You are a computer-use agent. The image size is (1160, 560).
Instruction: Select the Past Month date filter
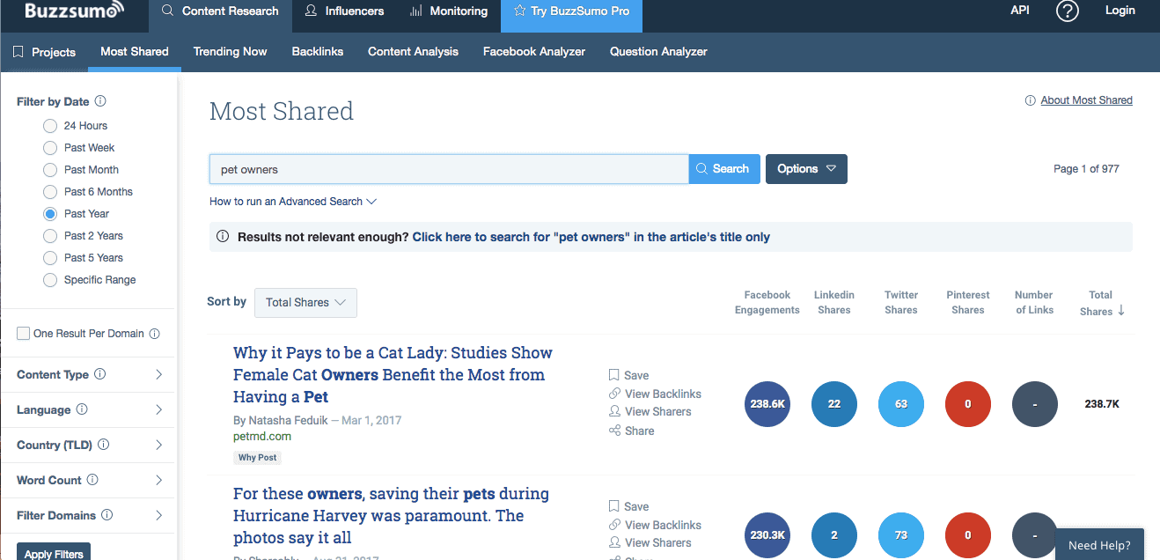pos(50,170)
